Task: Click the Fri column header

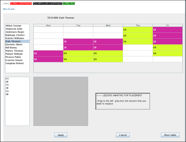Action: 168,25
